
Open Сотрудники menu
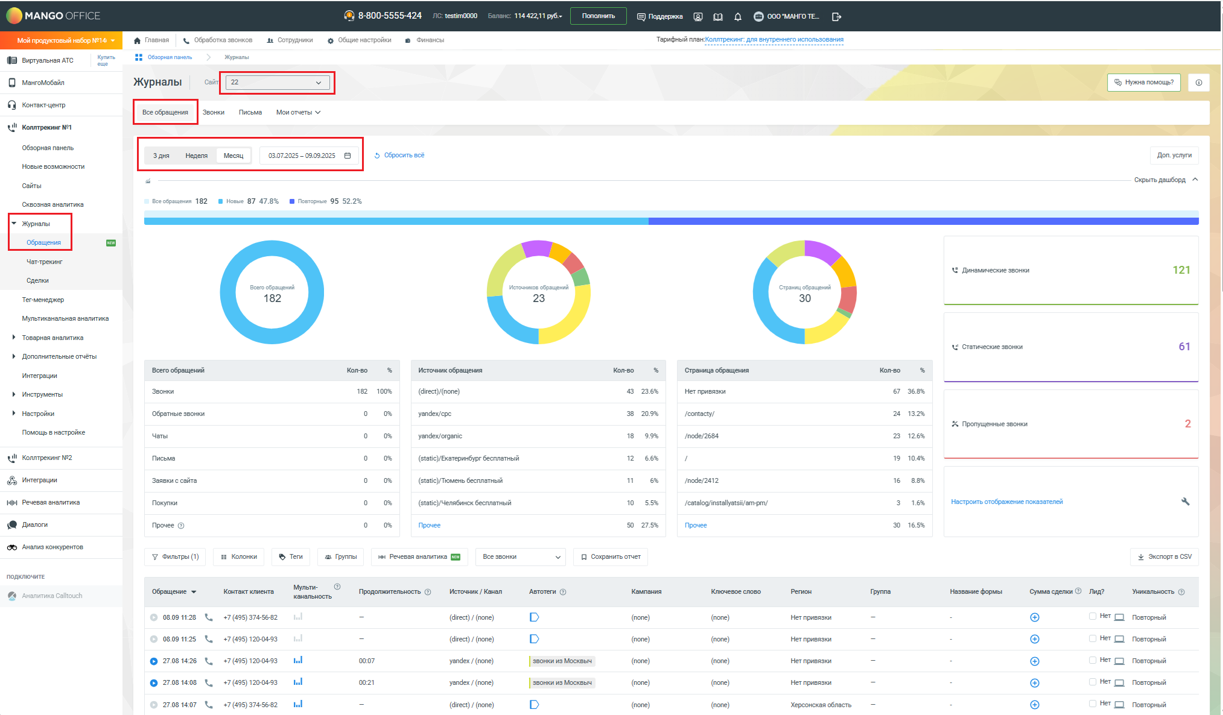pyautogui.click(x=290, y=40)
